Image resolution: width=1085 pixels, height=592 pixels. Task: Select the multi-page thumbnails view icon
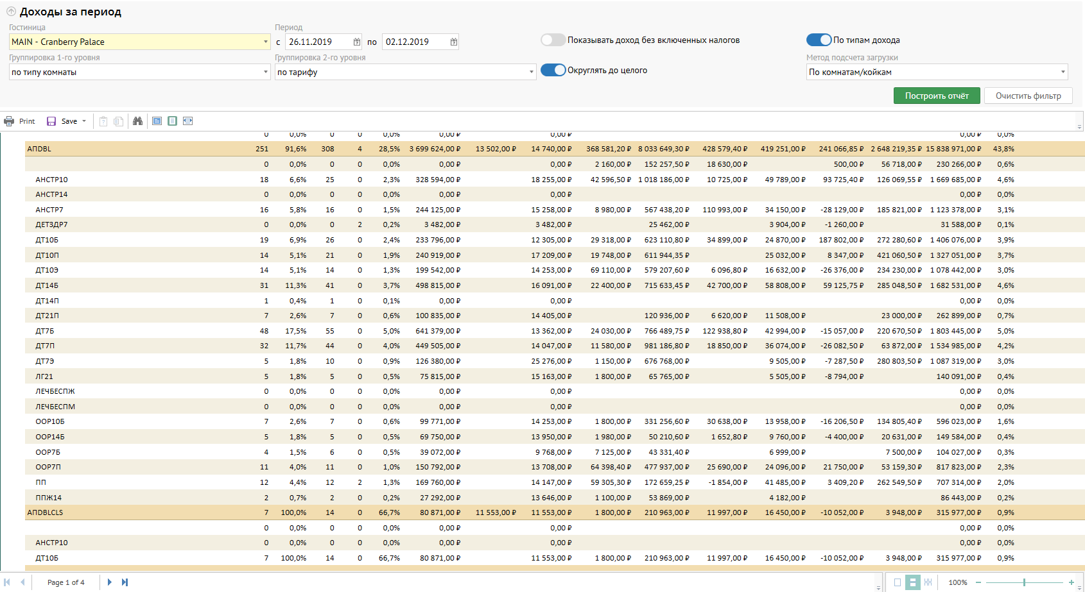928,582
